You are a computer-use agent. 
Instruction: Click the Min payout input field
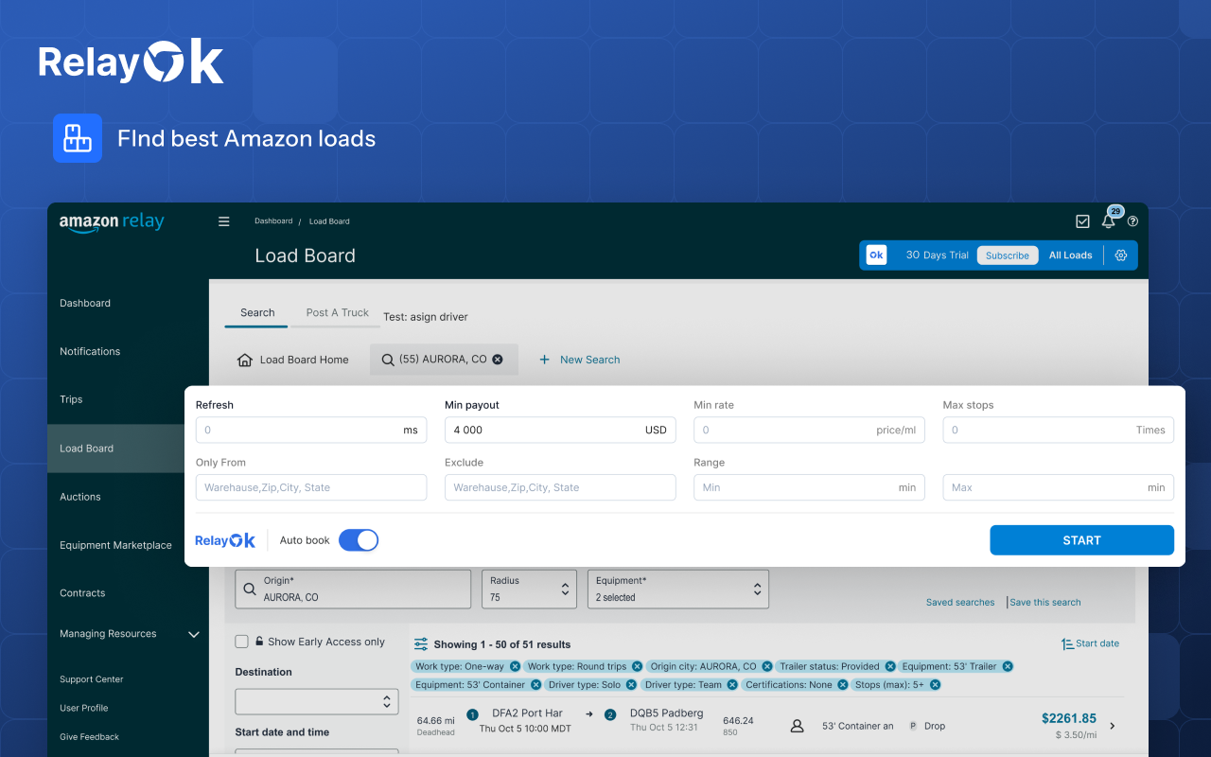(x=560, y=430)
